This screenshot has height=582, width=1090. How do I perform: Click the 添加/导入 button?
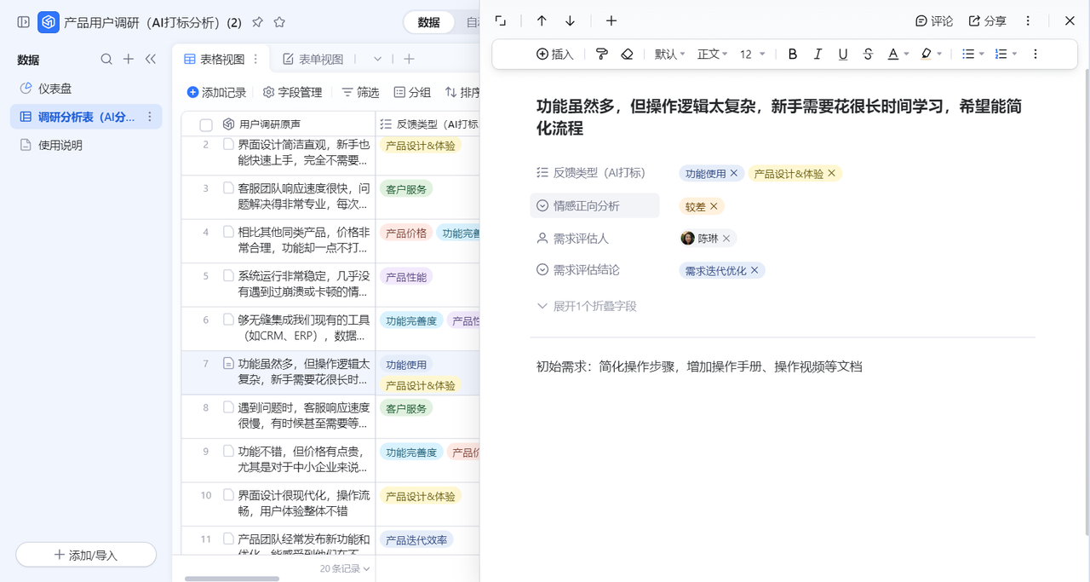[86, 555]
